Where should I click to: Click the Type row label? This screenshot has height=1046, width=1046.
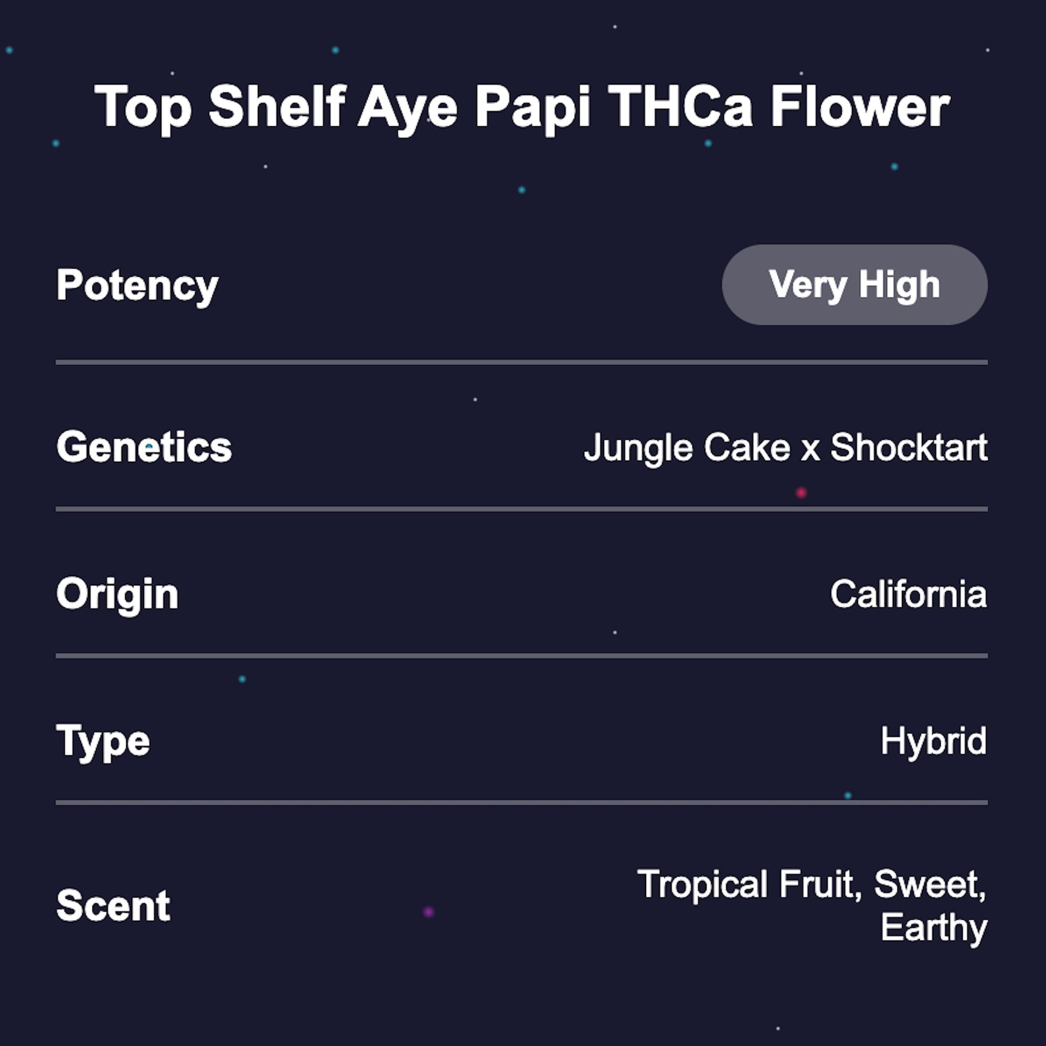(x=103, y=741)
